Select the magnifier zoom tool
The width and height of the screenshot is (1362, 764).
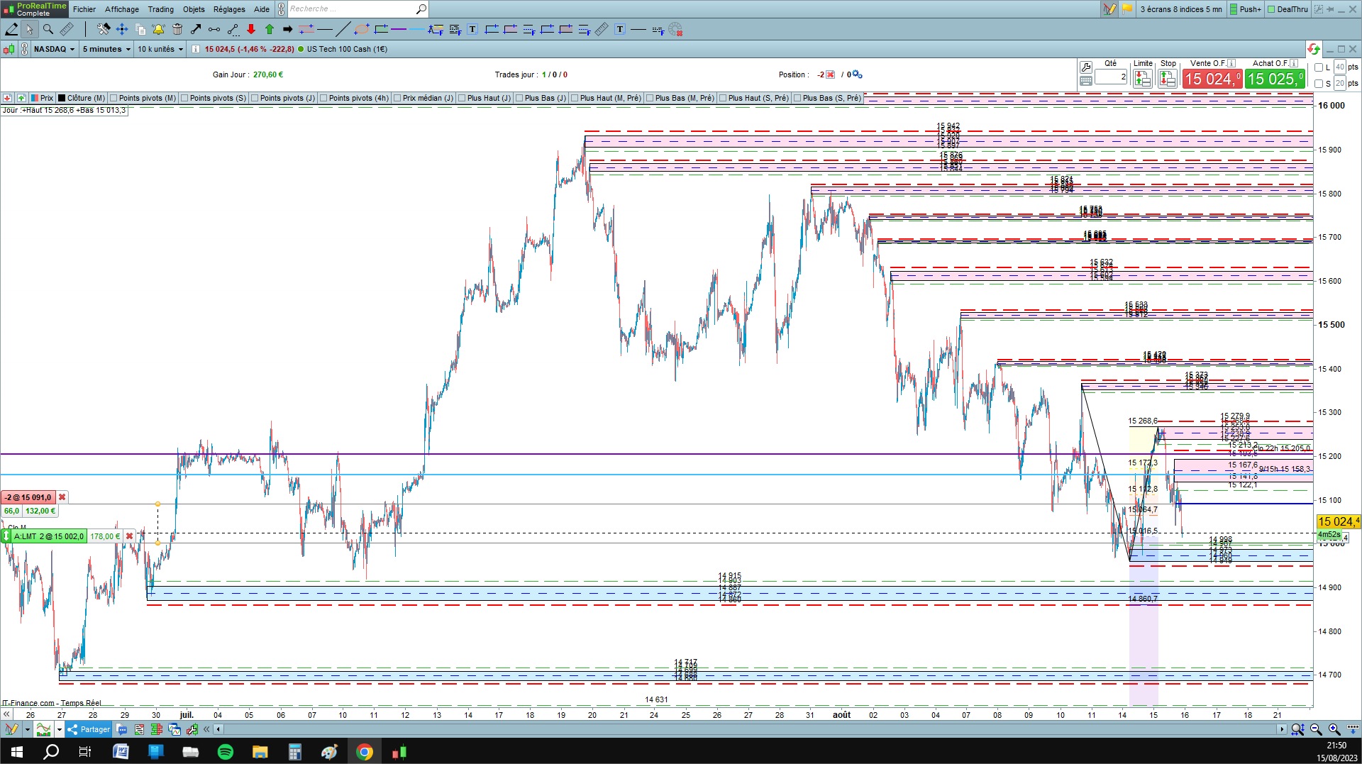[x=48, y=29]
